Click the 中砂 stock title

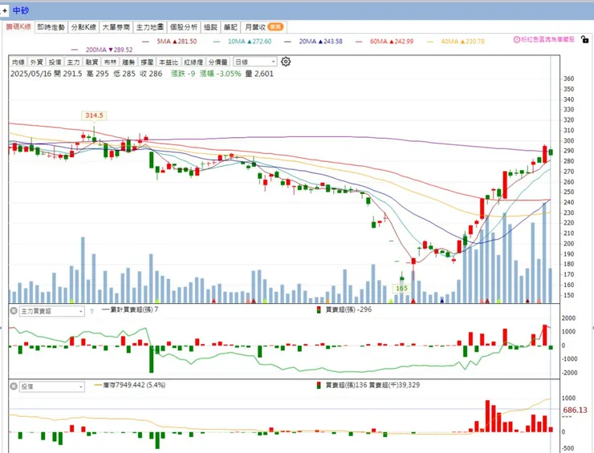pyautogui.click(x=20, y=10)
